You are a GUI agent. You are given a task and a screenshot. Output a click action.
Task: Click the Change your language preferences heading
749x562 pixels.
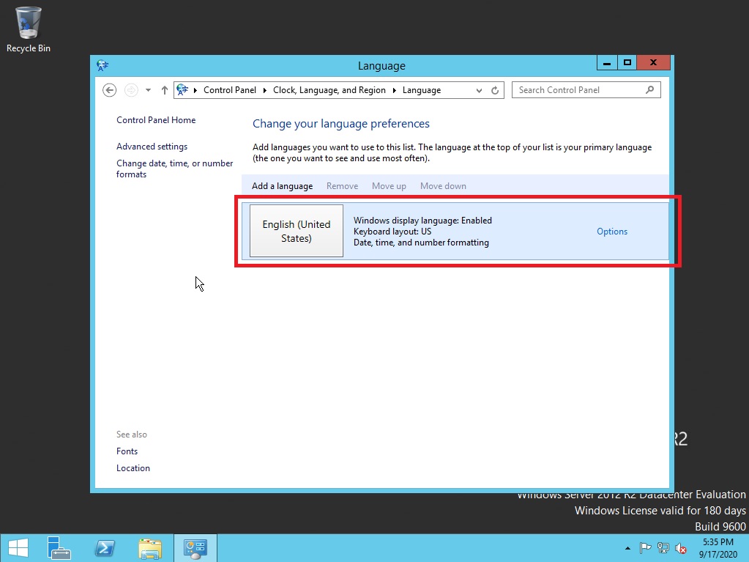(x=340, y=124)
